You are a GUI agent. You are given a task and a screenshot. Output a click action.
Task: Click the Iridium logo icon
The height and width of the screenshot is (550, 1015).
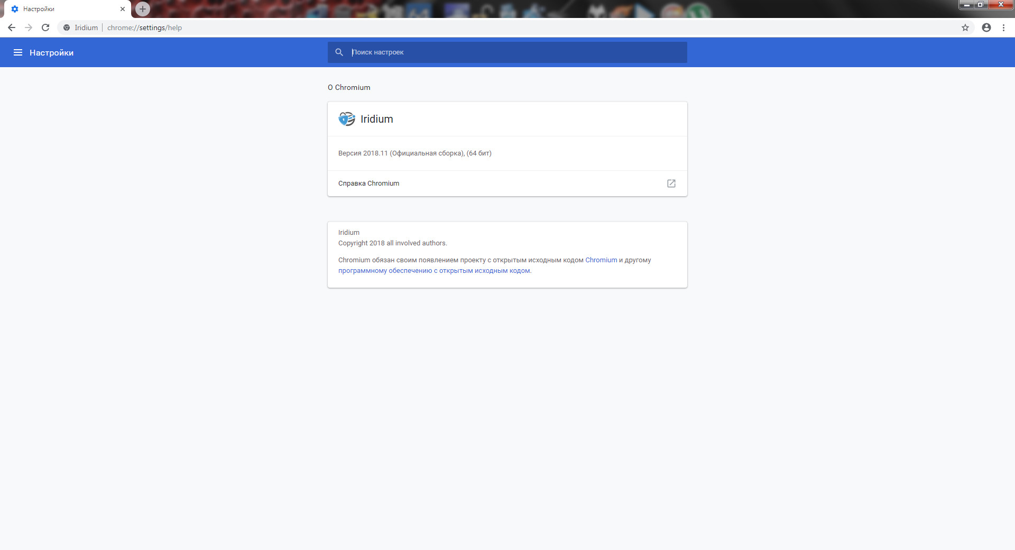[x=347, y=119]
